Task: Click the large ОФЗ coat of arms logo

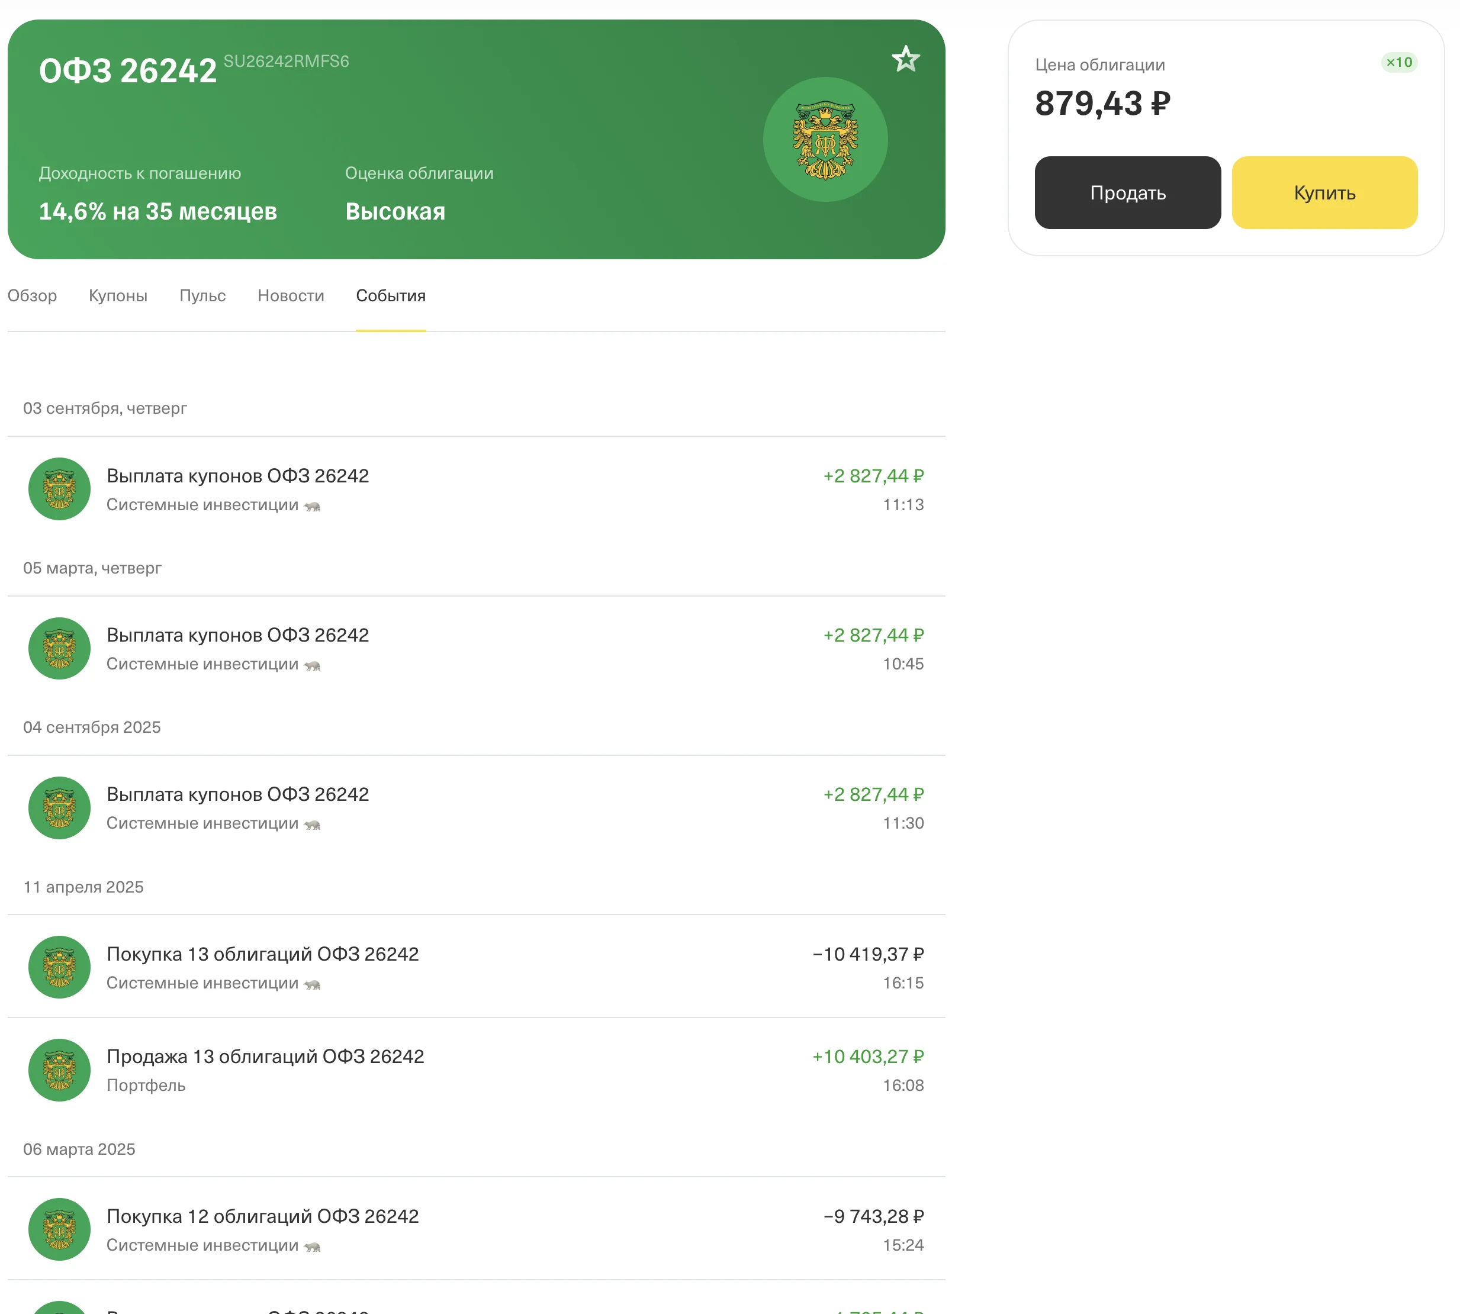Action: [x=825, y=139]
